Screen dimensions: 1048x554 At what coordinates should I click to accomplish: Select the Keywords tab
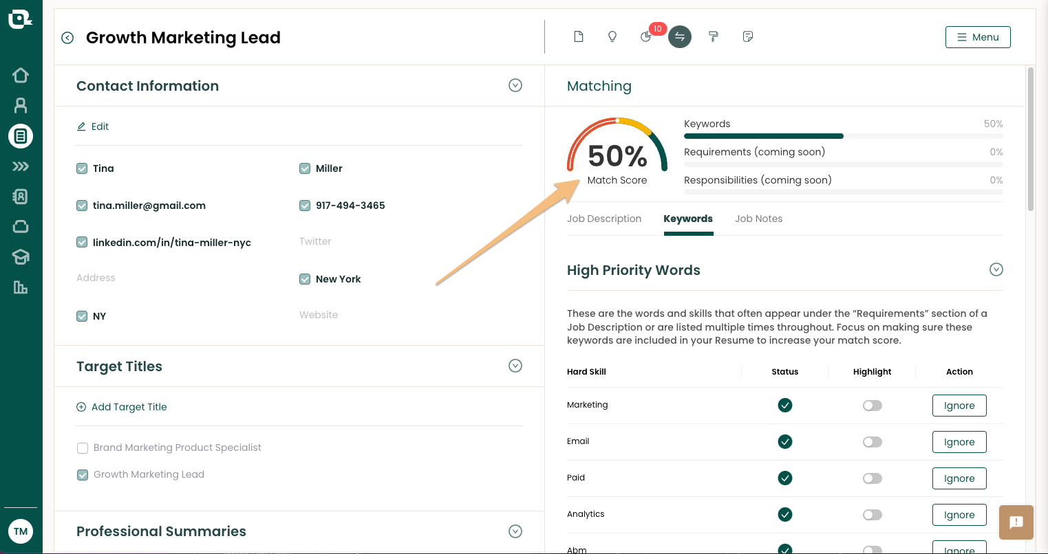point(688,219)
